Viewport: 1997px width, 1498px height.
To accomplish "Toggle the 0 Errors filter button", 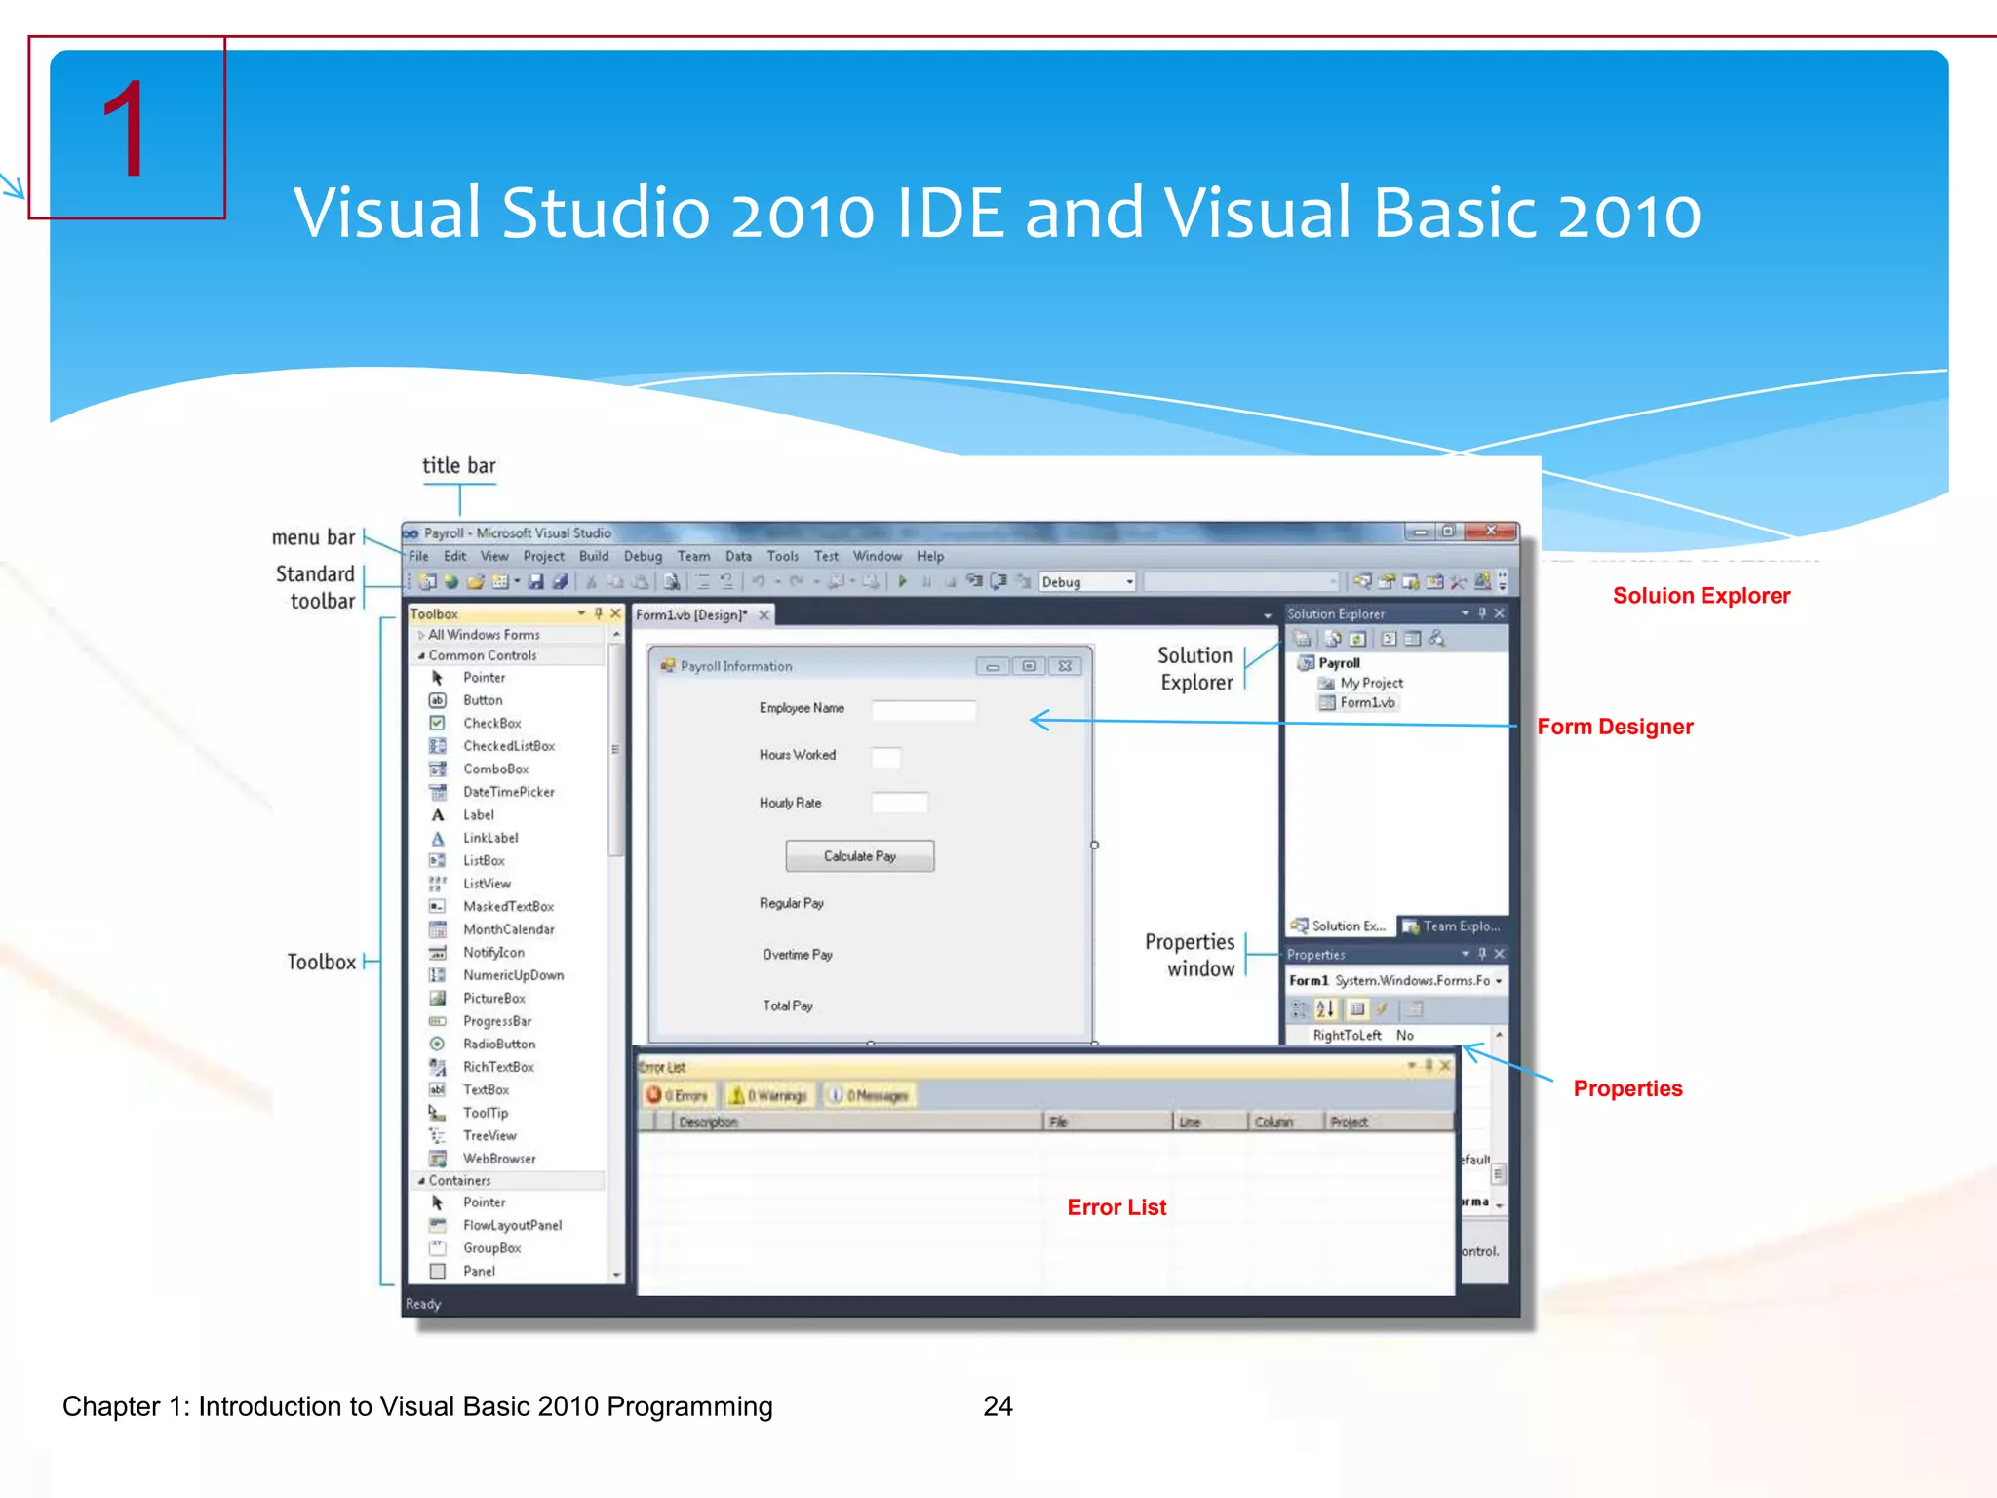I will click(678, 1095).
